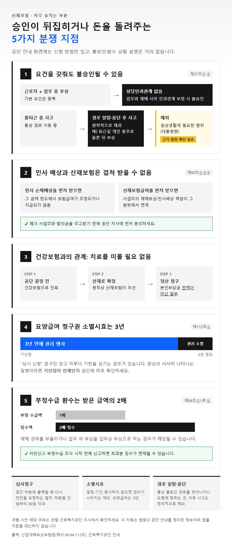The width and height of the screenshot is (232, 553).
Task: Click the yellow '예외' card
Action: point(184,128)
